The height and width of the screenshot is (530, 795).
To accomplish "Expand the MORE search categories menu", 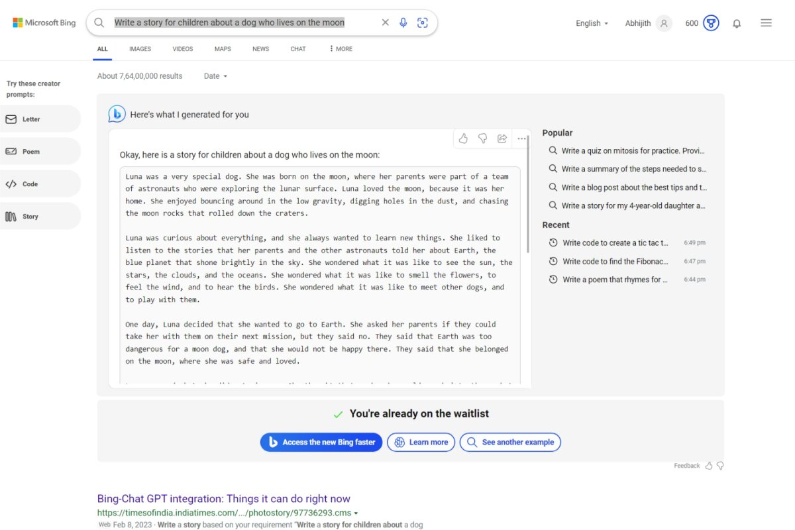I will tap(341, 49).
